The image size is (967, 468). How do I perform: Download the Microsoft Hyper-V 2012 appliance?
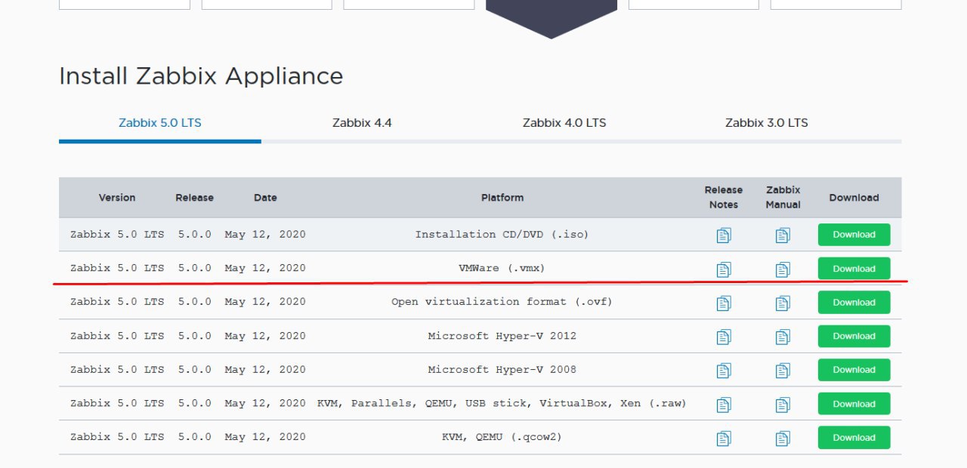coord(854,336)
